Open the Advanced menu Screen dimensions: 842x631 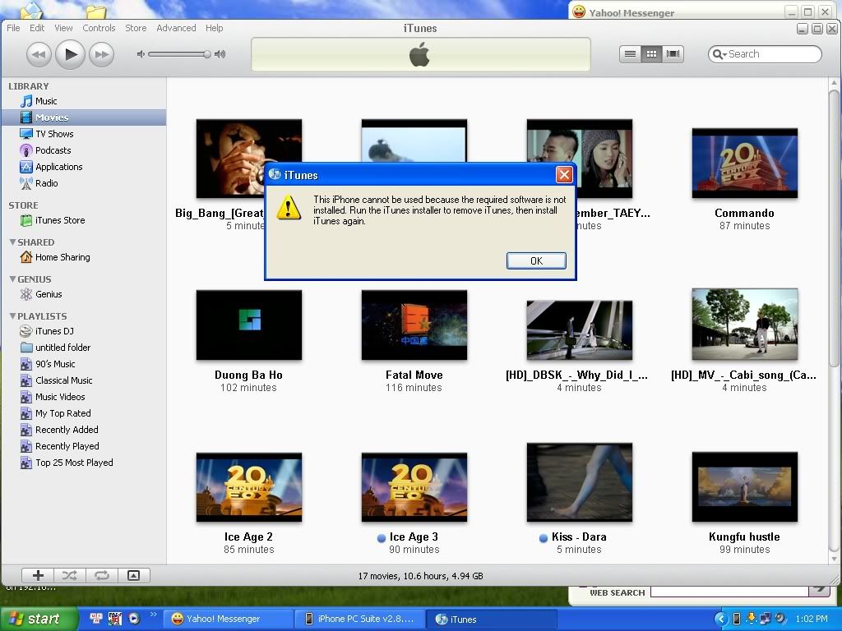point(176,28)
